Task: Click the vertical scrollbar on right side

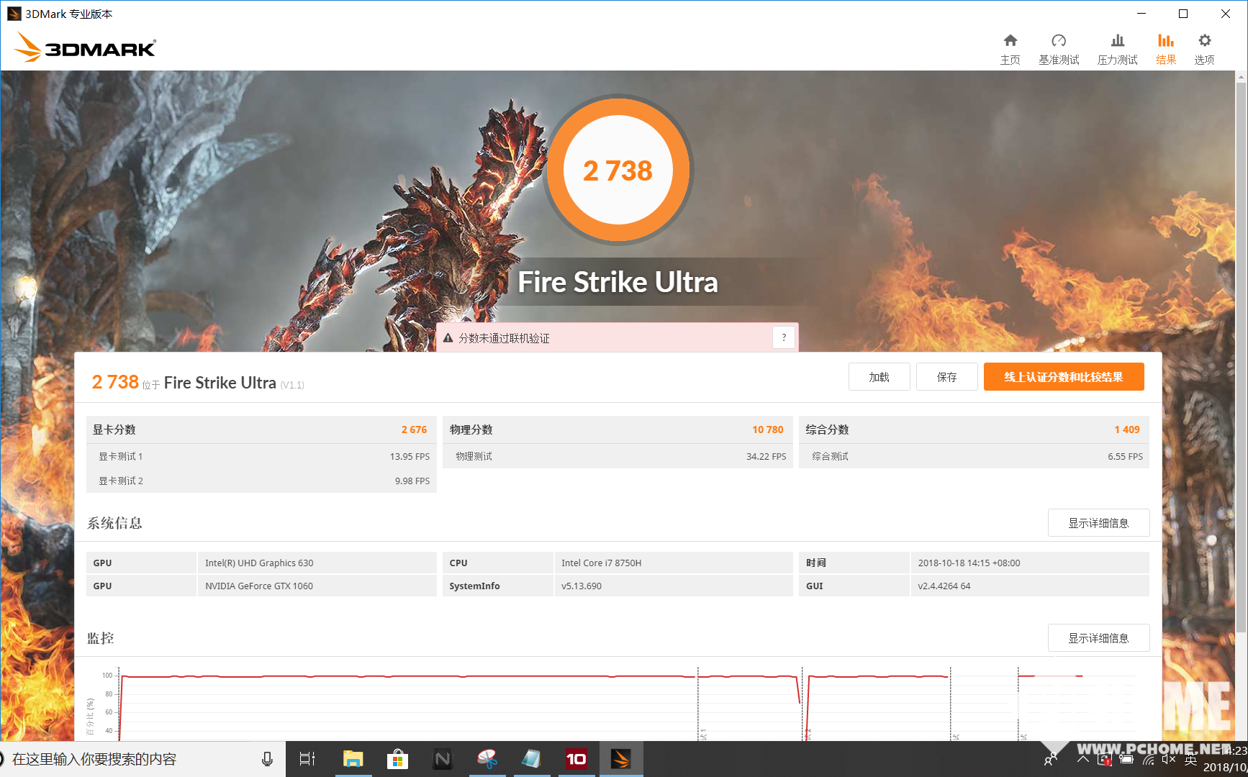Action: 1241,360
